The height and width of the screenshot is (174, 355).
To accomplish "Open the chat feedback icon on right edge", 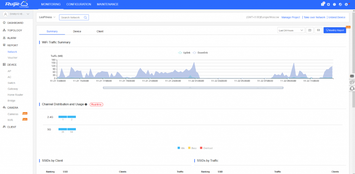I will coord(352,82).
